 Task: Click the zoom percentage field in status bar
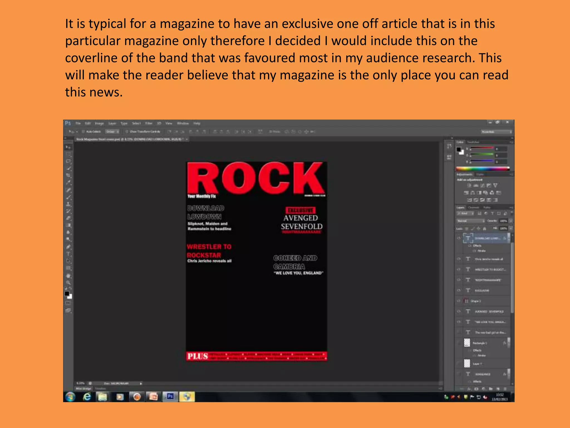tap(80, 383)
